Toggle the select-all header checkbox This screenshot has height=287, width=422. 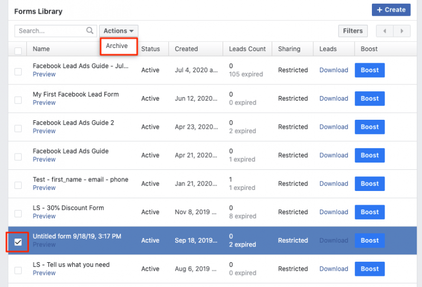click(18, 51)
